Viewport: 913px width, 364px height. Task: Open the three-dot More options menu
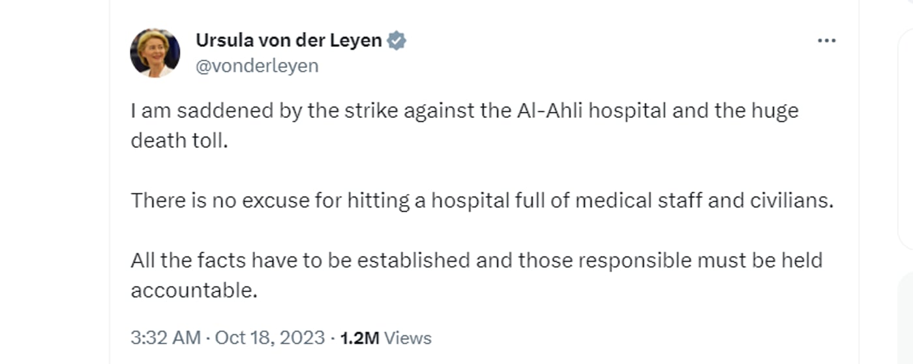826,40
